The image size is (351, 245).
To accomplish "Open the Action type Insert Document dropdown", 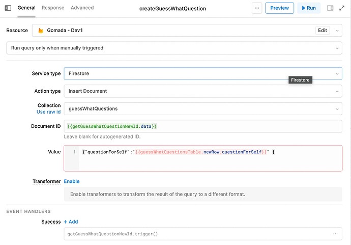I will click(x=203, y=91).
